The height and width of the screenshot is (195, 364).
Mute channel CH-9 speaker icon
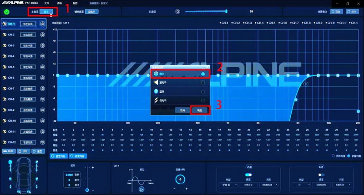click(42, 110)
